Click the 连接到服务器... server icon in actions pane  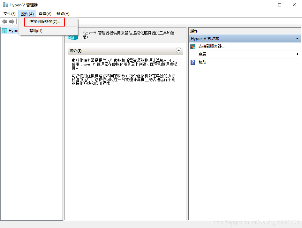[x=193, y=46]
